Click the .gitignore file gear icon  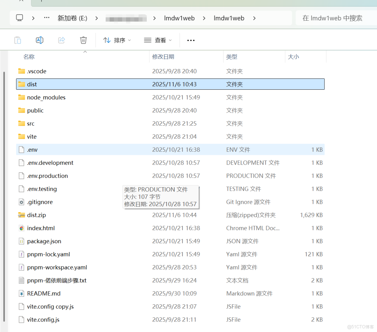click(x=21, y=202)
